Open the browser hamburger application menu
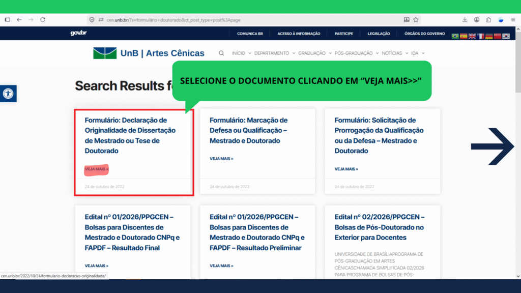Image resolution: width=521 pixels, height=293 pixels. click(x=513, y=19)
